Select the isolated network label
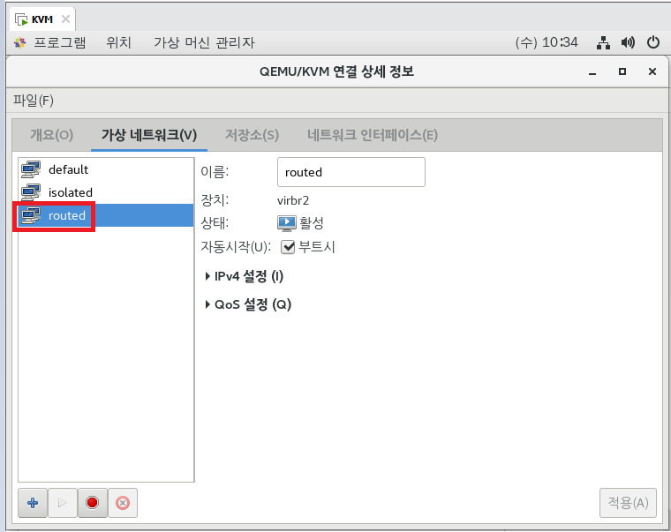This screenshot has width=671, height=532. 70,192
